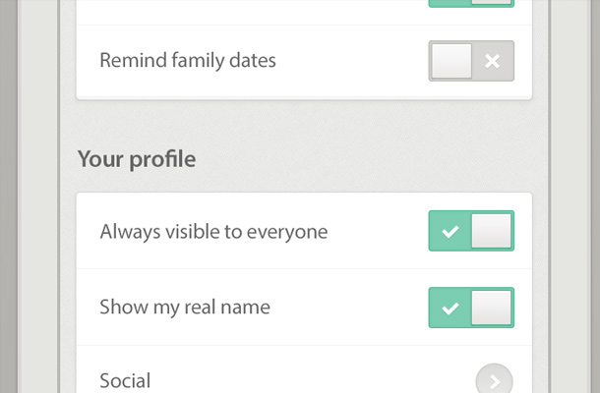The image size is (600, 393).
Task: Click the Always visible to everyone label
Action: point(213,232)
